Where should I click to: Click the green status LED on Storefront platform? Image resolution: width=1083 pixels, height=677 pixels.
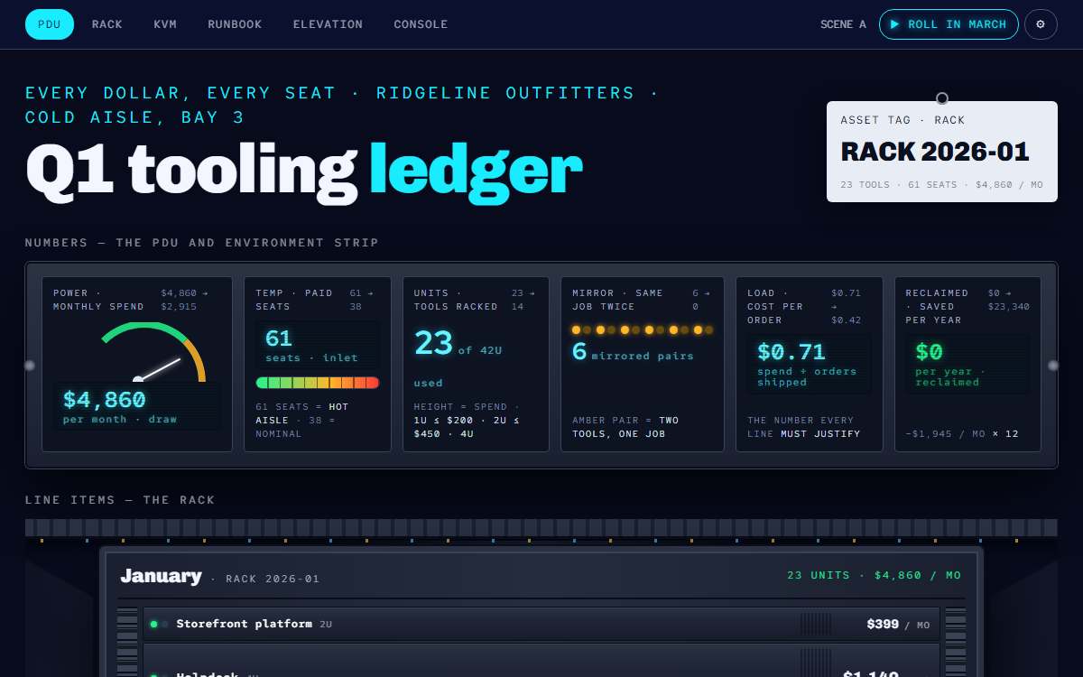pyautogui.click(x=153, y=624)
